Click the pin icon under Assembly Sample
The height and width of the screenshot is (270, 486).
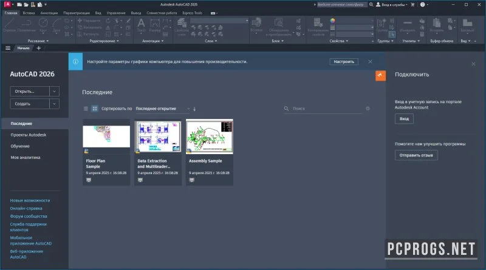click(191, 180)
